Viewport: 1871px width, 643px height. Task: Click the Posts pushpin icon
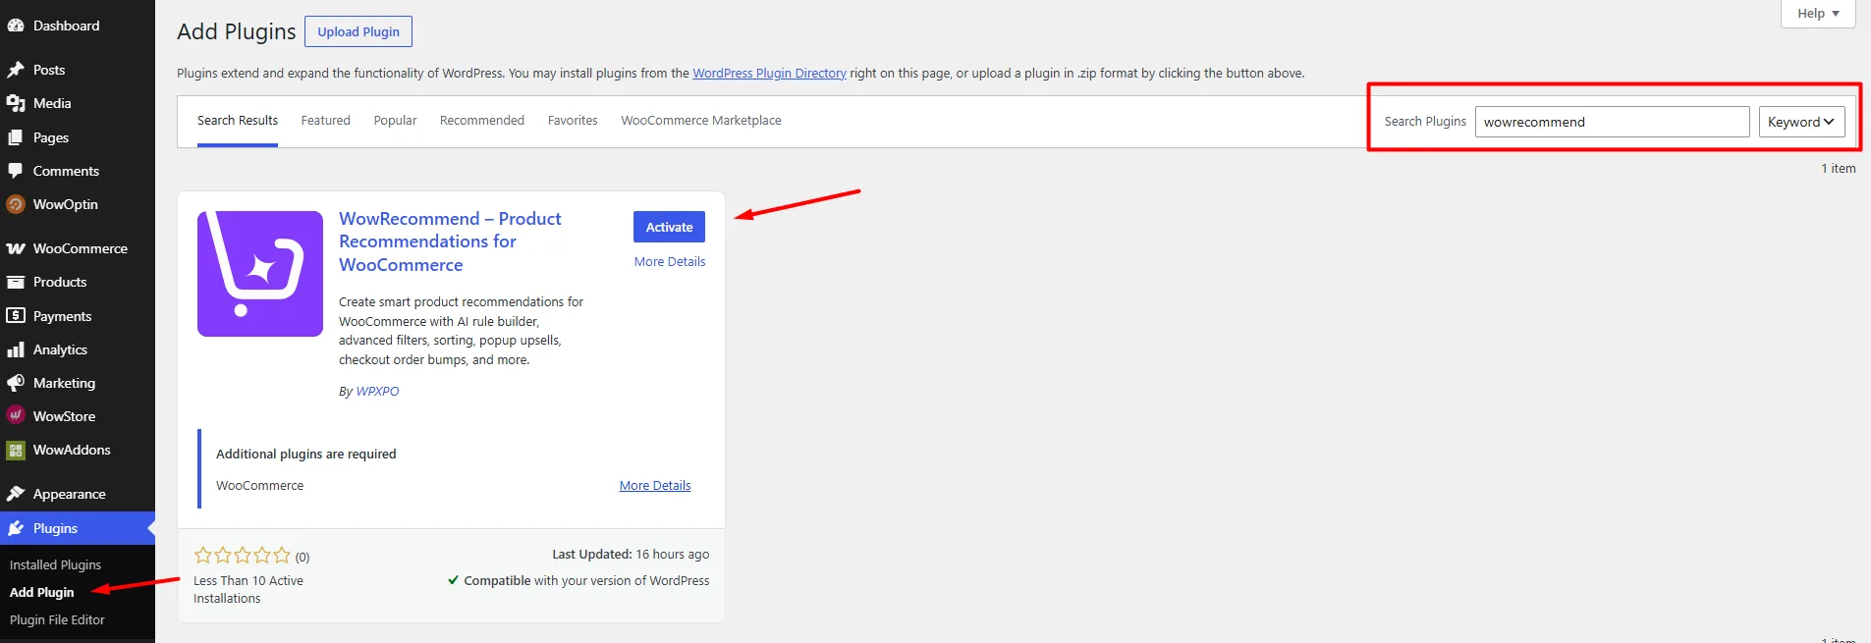click(x=16, y=70)
